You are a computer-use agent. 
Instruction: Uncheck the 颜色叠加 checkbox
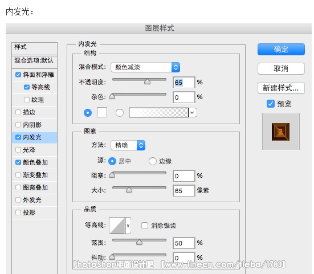point(18,162)
